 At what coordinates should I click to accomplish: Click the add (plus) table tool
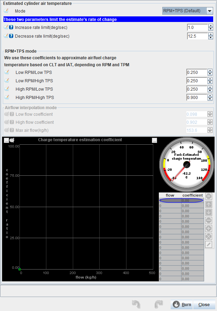coord(209,228)
